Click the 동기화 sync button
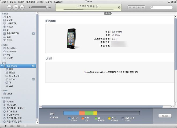This screenshot has width=177, height=128. [165, 116]
